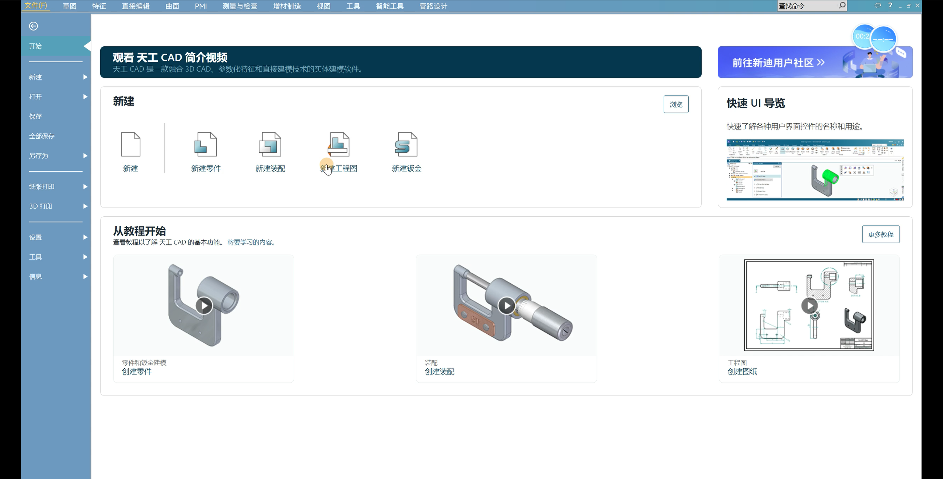The image size is (943, 479).
Task: Switch to the 增材制造 ribbon tab
Action: tap(287, 6)
